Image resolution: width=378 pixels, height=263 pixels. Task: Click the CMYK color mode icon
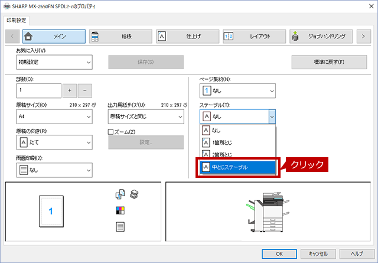pyautogui.click(x=120, y=210)
